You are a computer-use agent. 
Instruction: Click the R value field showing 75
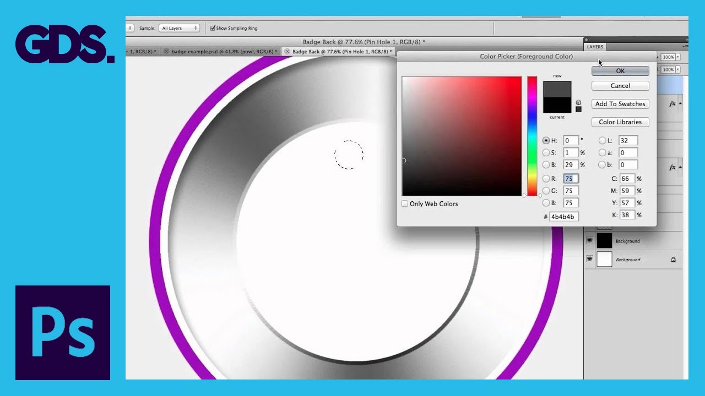571,179
